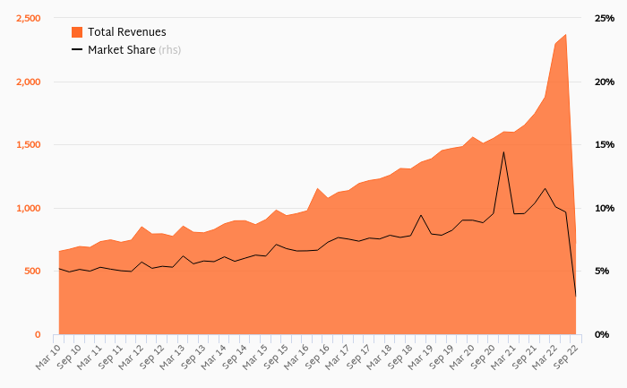Click the highest peak of the Market Share line
Viewport: 627px width, 388px height.
tap(503, 151)
